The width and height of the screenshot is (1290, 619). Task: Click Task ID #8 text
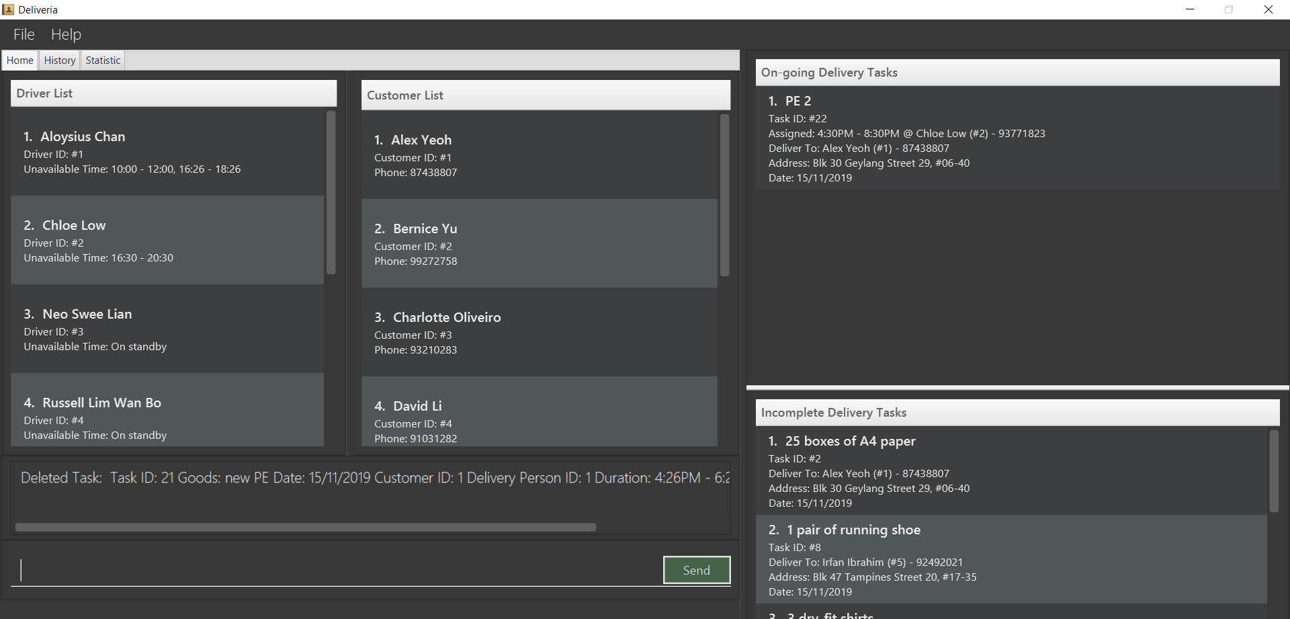[x=795, y=548]
